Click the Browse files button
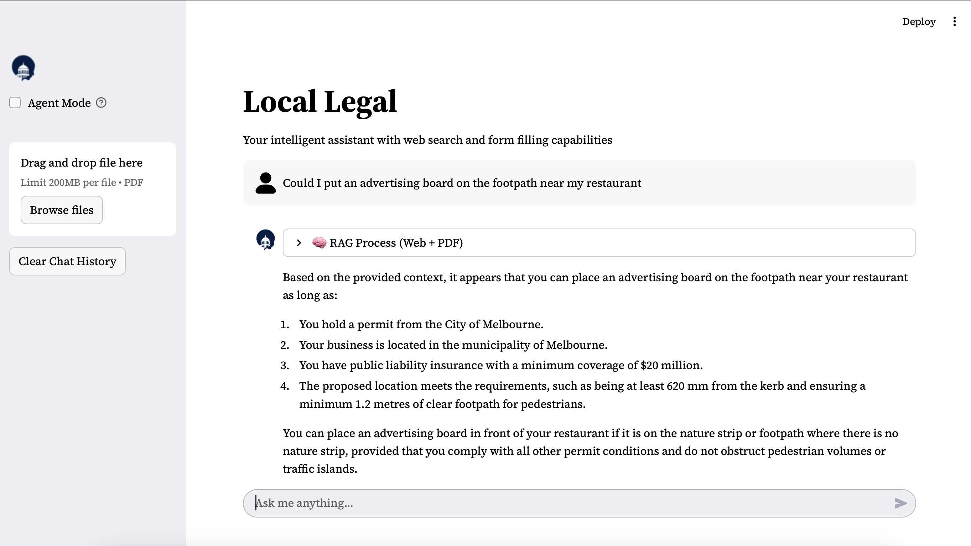 61,210
